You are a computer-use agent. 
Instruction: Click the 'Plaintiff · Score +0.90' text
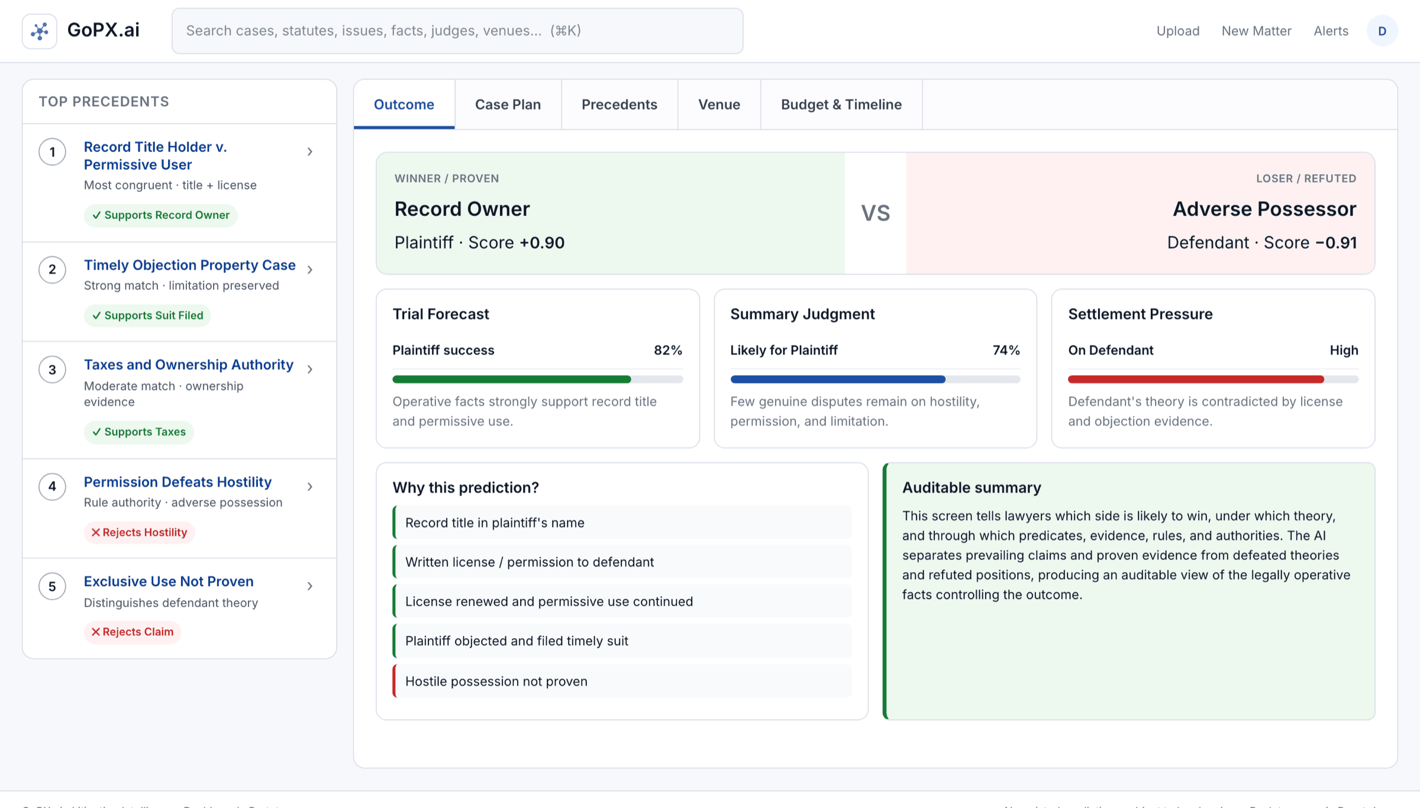[x=479, y=243]
